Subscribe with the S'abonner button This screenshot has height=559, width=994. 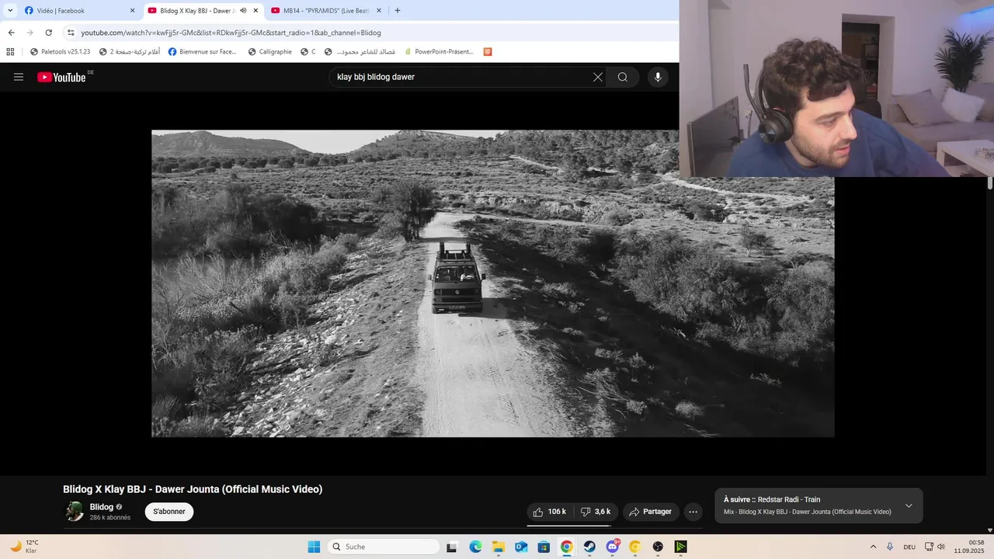coord(169,512)
